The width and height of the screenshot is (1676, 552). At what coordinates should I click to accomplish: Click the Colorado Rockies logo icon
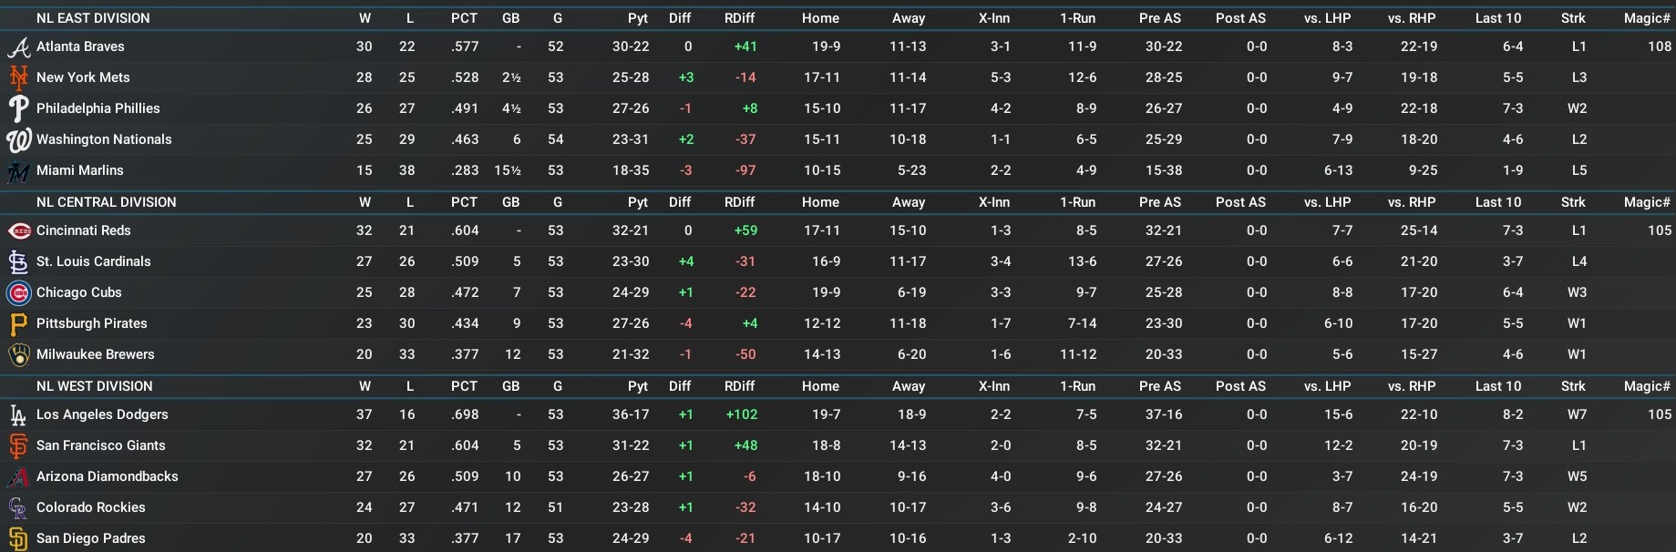click(18, 507)
